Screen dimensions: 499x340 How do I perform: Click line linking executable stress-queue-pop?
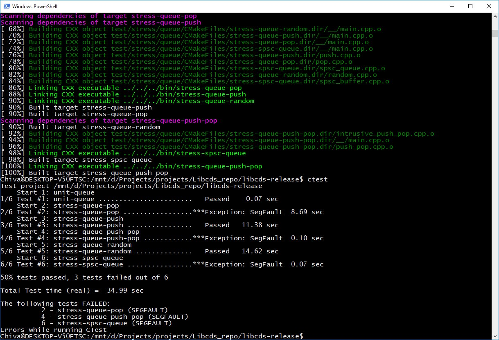(x=121, y=88)
